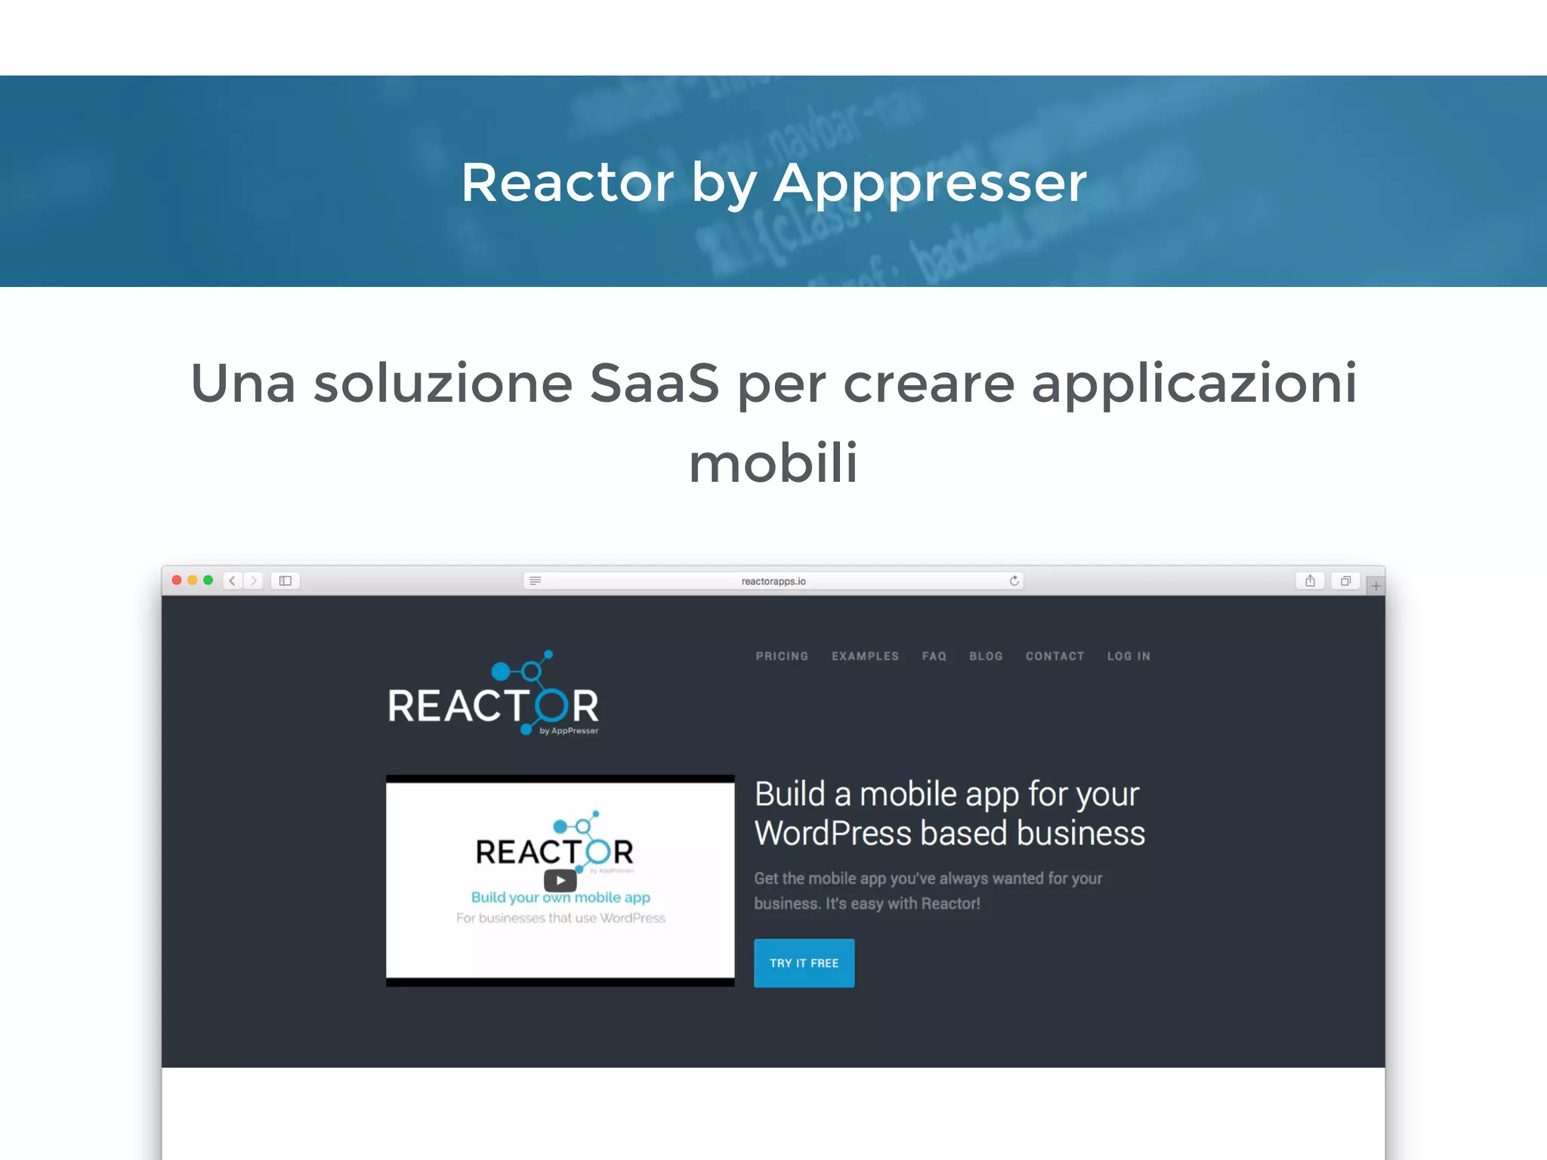Click the 'Build a mobile app' headline
Viewport: 1547px width, 1160px height.
[950, 814]
